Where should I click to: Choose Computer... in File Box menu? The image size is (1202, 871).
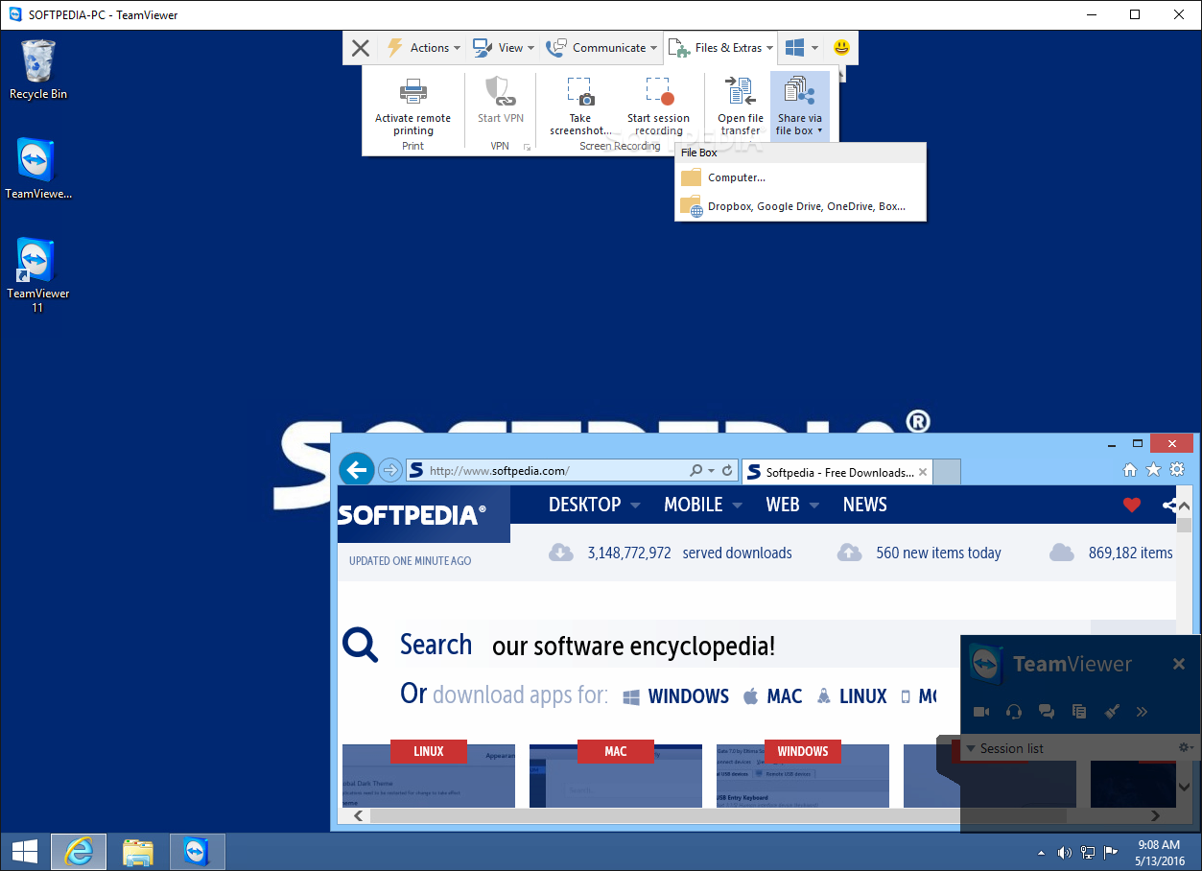tap(800, 177)
